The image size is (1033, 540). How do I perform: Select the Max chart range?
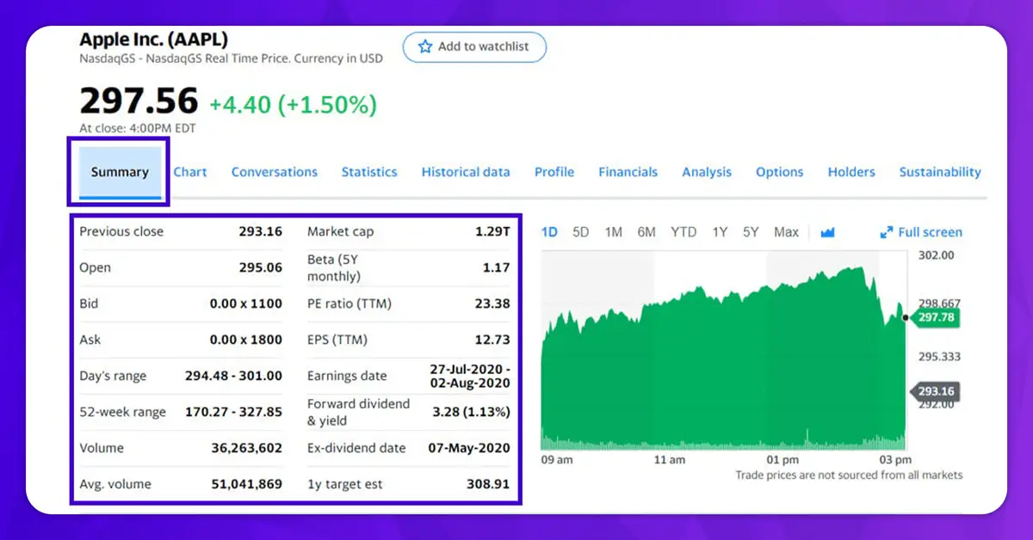786,232
